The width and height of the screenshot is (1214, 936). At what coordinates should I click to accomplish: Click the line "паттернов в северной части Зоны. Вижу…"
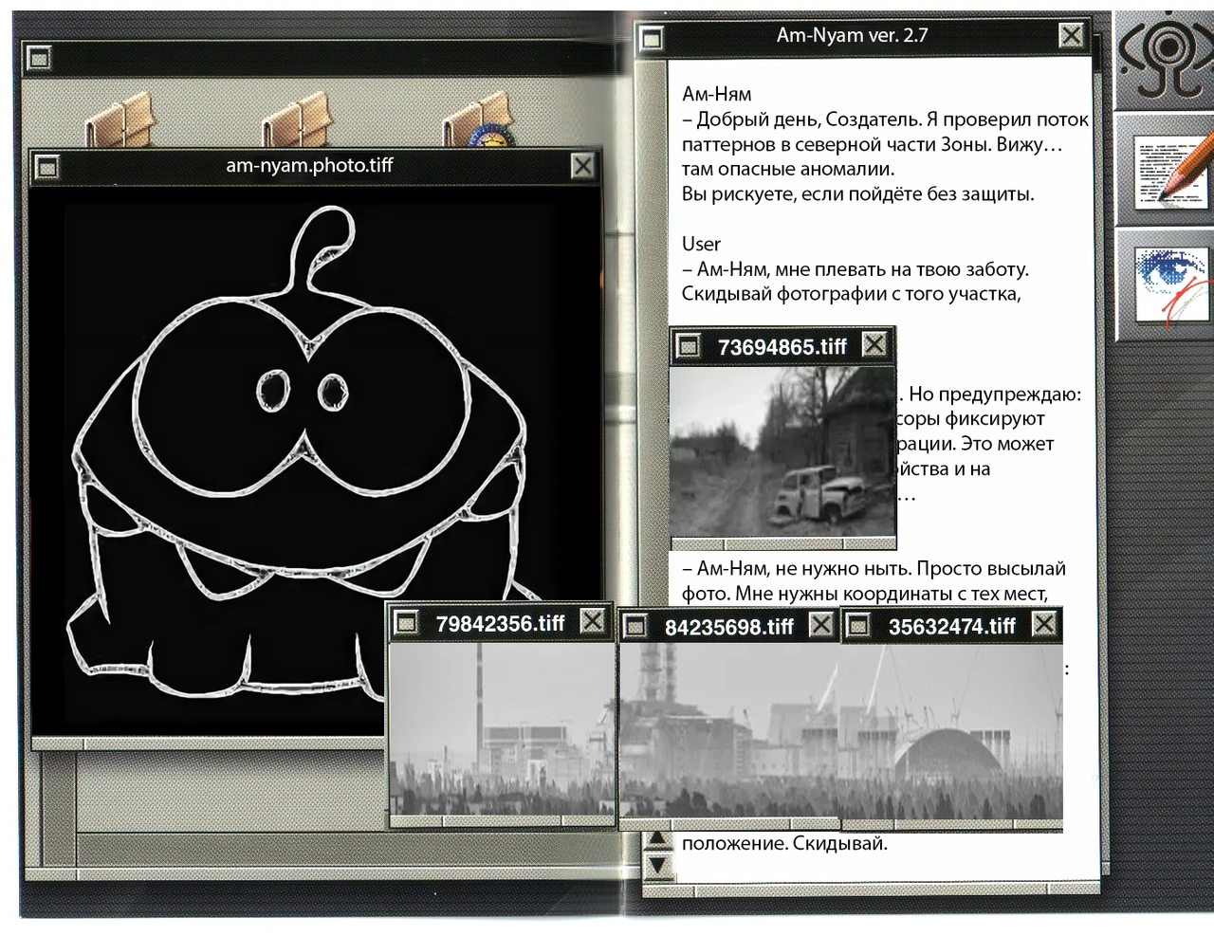[x=873, y=144]
